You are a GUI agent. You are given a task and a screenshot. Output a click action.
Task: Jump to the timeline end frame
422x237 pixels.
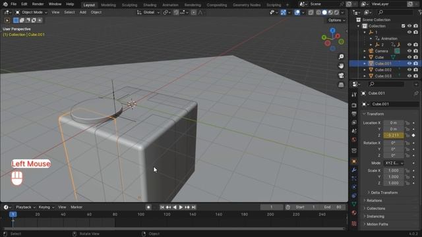click(193, 207)
